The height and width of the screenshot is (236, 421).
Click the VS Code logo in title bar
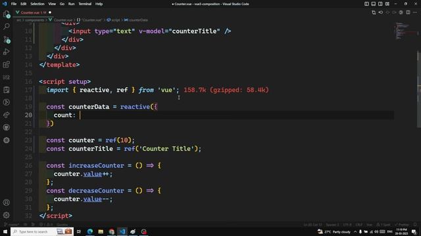pos(5,4)
